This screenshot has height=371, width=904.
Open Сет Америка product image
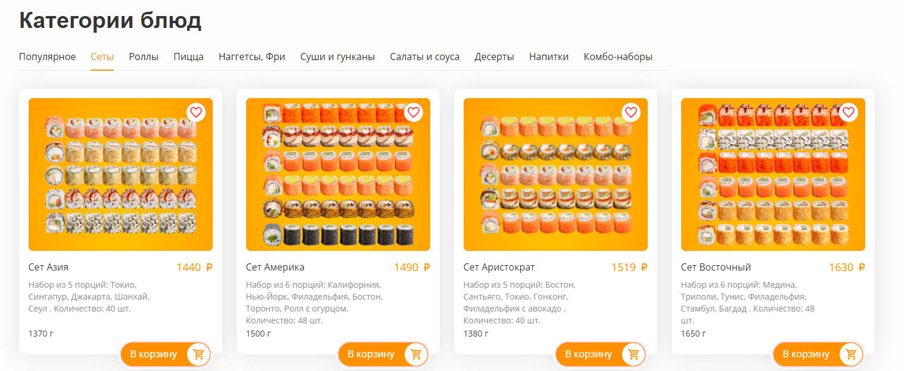(338, 174)
